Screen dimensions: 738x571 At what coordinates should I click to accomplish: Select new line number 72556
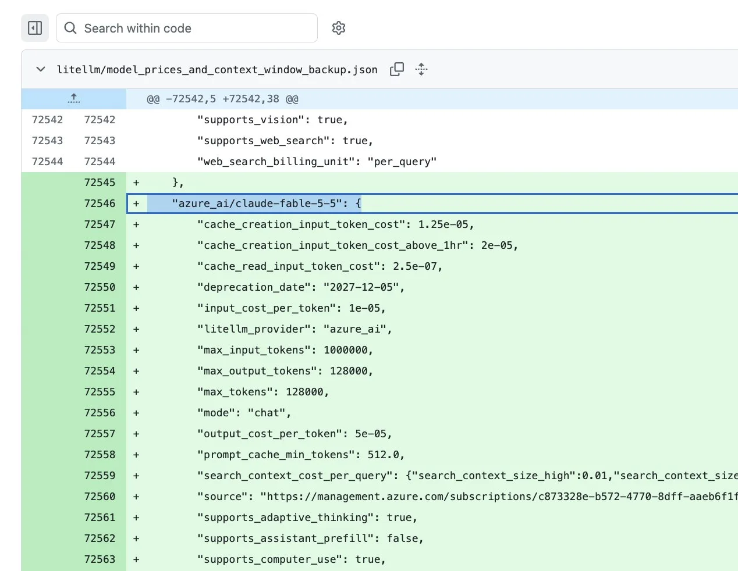pos(100,413)
